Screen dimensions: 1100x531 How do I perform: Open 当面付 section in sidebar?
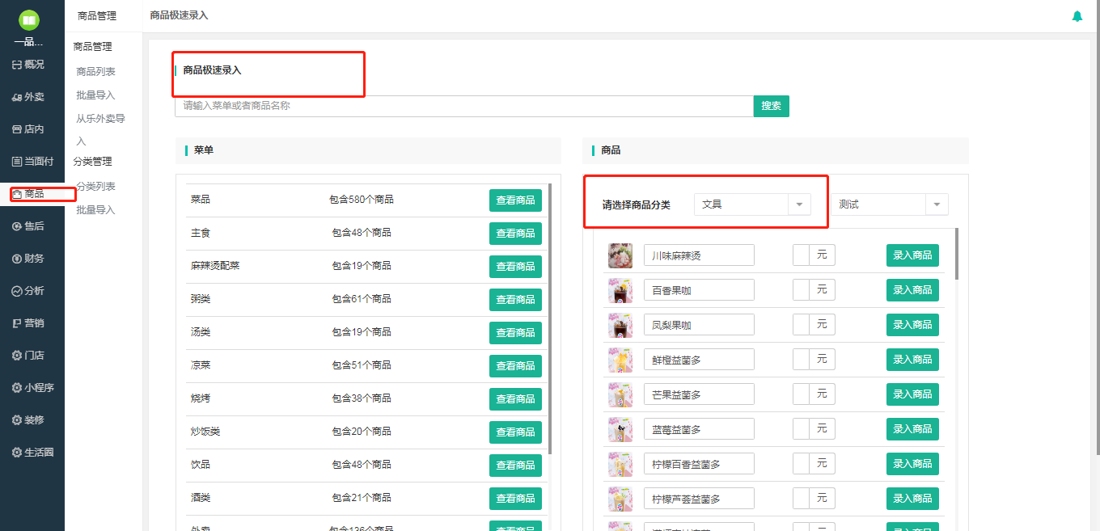tap(32, 162)
